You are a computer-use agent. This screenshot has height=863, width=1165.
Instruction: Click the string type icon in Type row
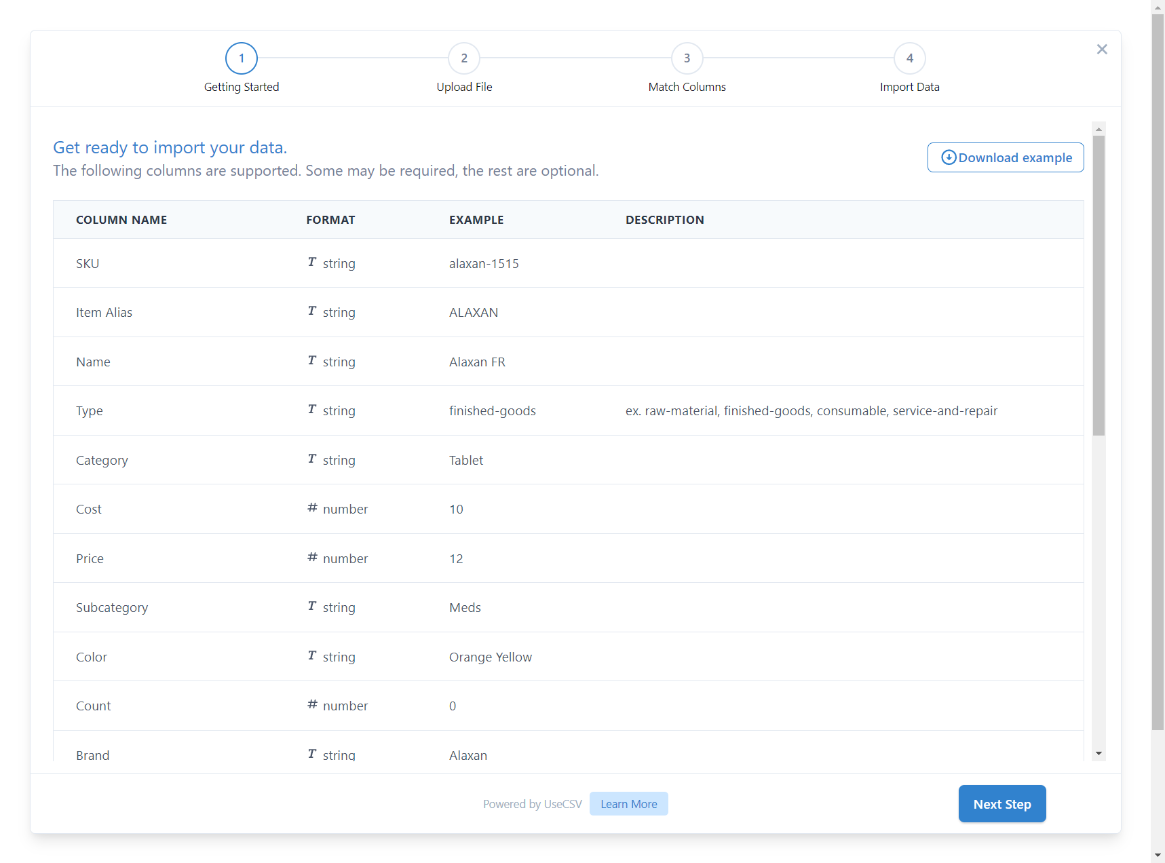[x=312, y=409]
